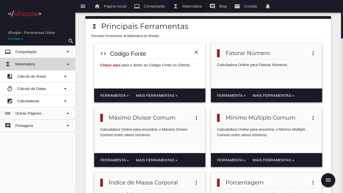
Task: Open Blog in top menu
Action: point(223,6)
